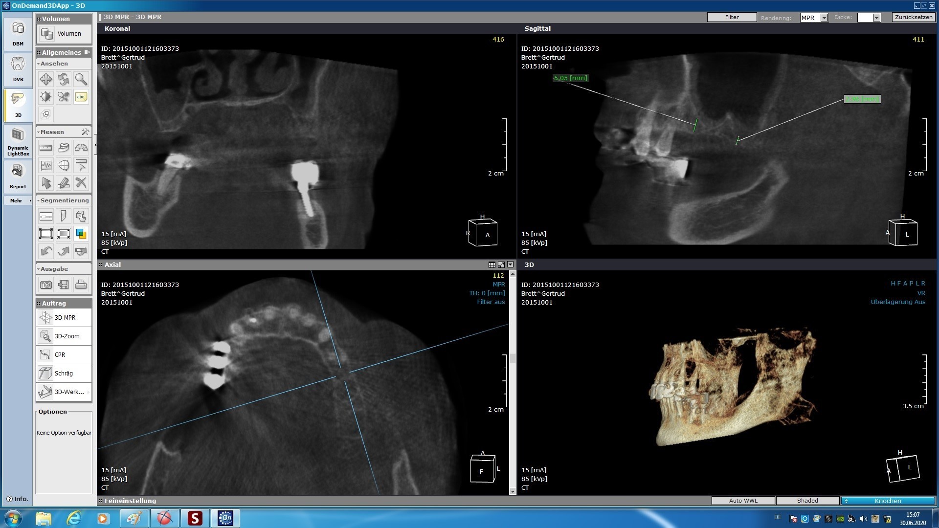Image resolution: width=939 pixels, height=528 pixels.
Task: Select the expand region frame tool
Action: tap(46, 234)
